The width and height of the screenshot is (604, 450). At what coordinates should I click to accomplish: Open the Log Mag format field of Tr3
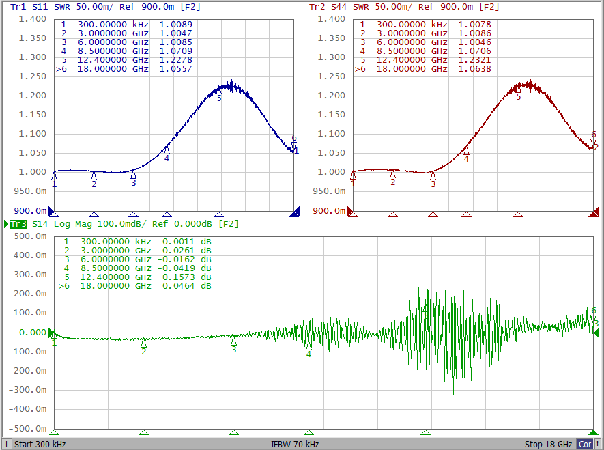coord(72,224)
